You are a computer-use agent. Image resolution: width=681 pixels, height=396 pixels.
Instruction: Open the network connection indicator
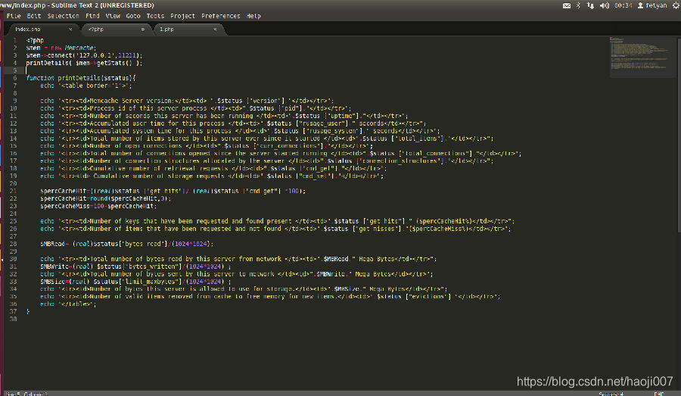coord(590,5)
